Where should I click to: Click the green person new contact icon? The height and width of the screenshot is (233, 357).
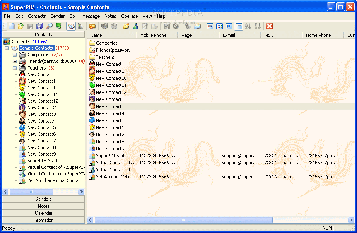136,26
